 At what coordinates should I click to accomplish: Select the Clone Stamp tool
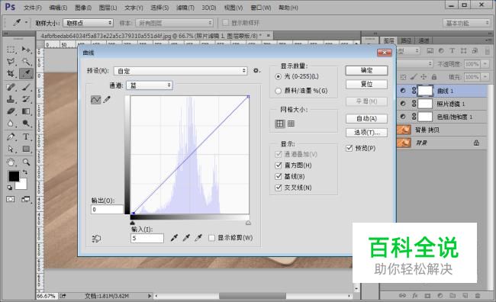click(x=11, y=99)
